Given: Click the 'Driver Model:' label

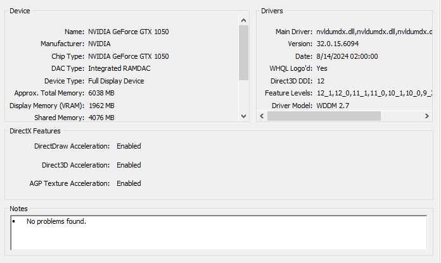Looking at the screenshot, I should (292, 106).
